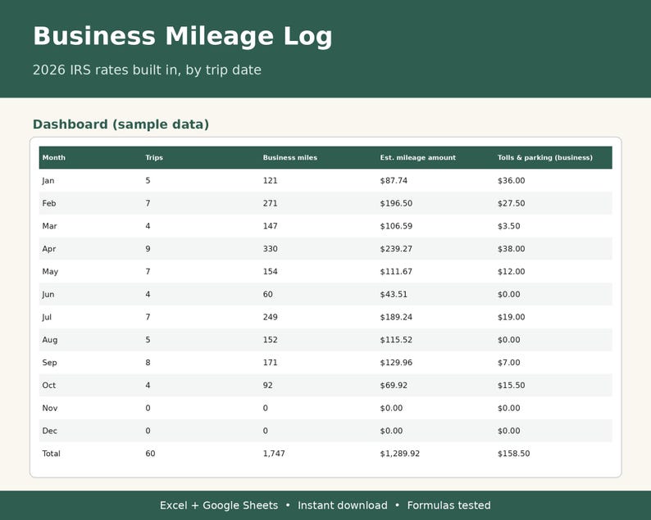Viewport: 651px width, 520px height.
Task: Select the 'Apr' month cell
Action: click(49, 249)
